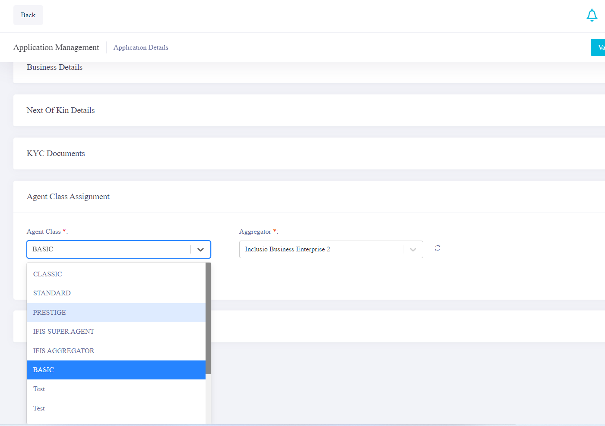The height and width of the screenshot is (426, 605).
Task: Collapse the Agent Class Assignment section
Action: pos(68,197)
